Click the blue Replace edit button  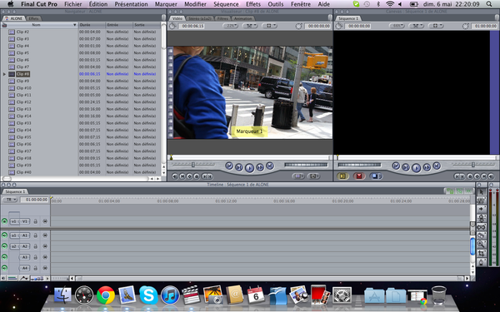pos(376,176)
